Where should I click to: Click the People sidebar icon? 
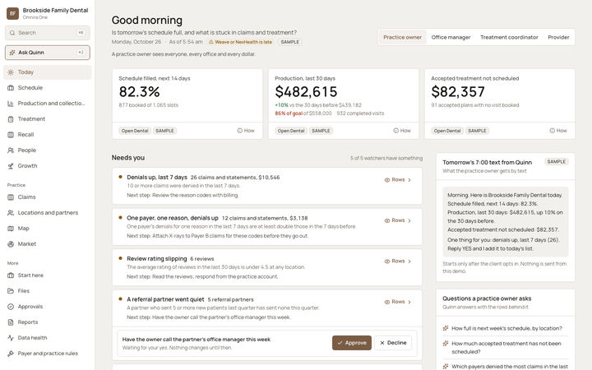pyautogui.click(x=11, y=150)
